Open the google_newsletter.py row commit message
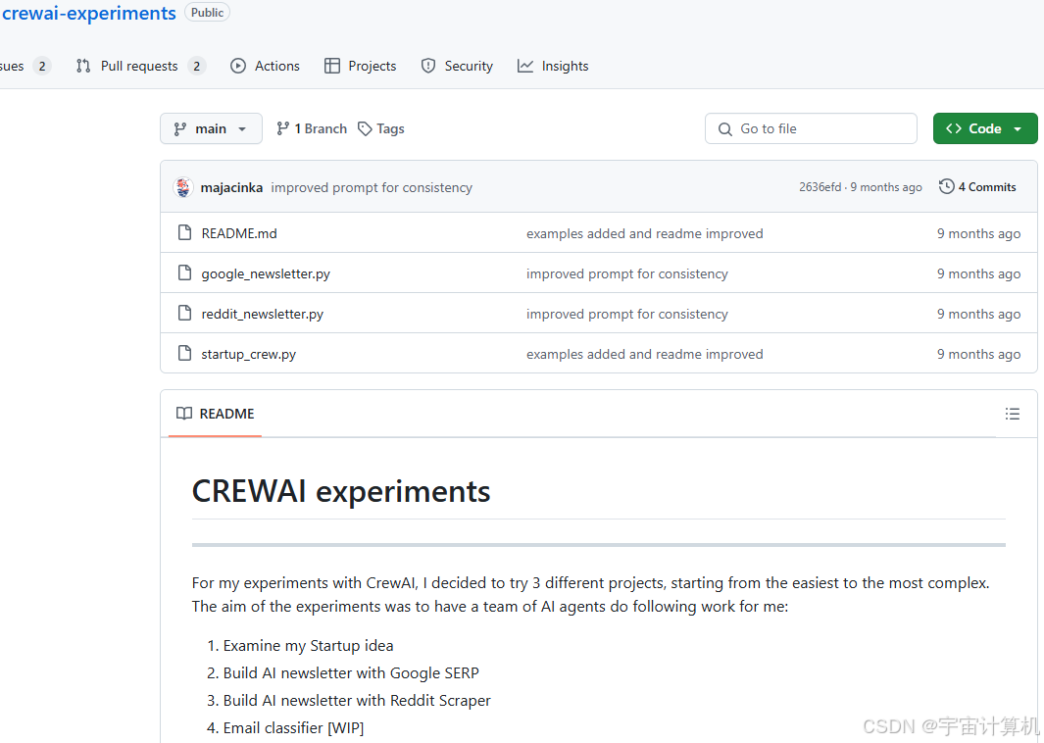The height and width of the screenshot is (743, 1044). point(627,273)
